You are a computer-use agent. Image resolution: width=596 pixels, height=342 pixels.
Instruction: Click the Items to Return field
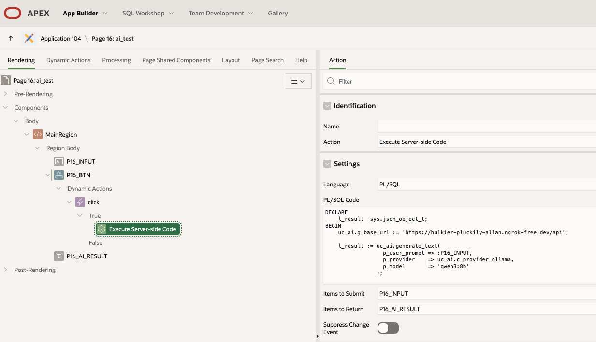(486, 309)
